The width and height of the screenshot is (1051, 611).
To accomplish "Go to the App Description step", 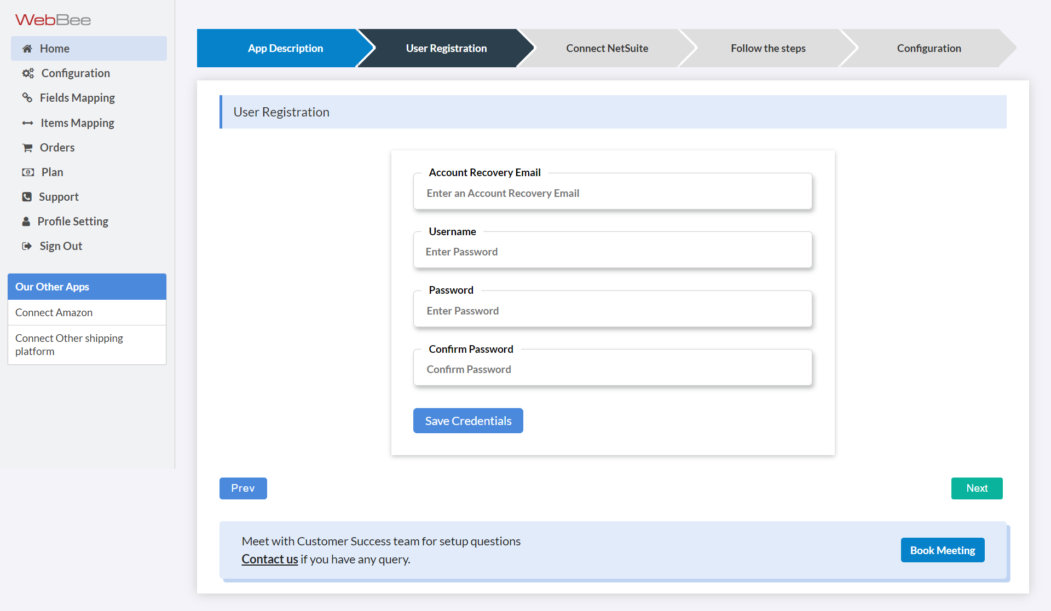I will [x=285, y=48].
